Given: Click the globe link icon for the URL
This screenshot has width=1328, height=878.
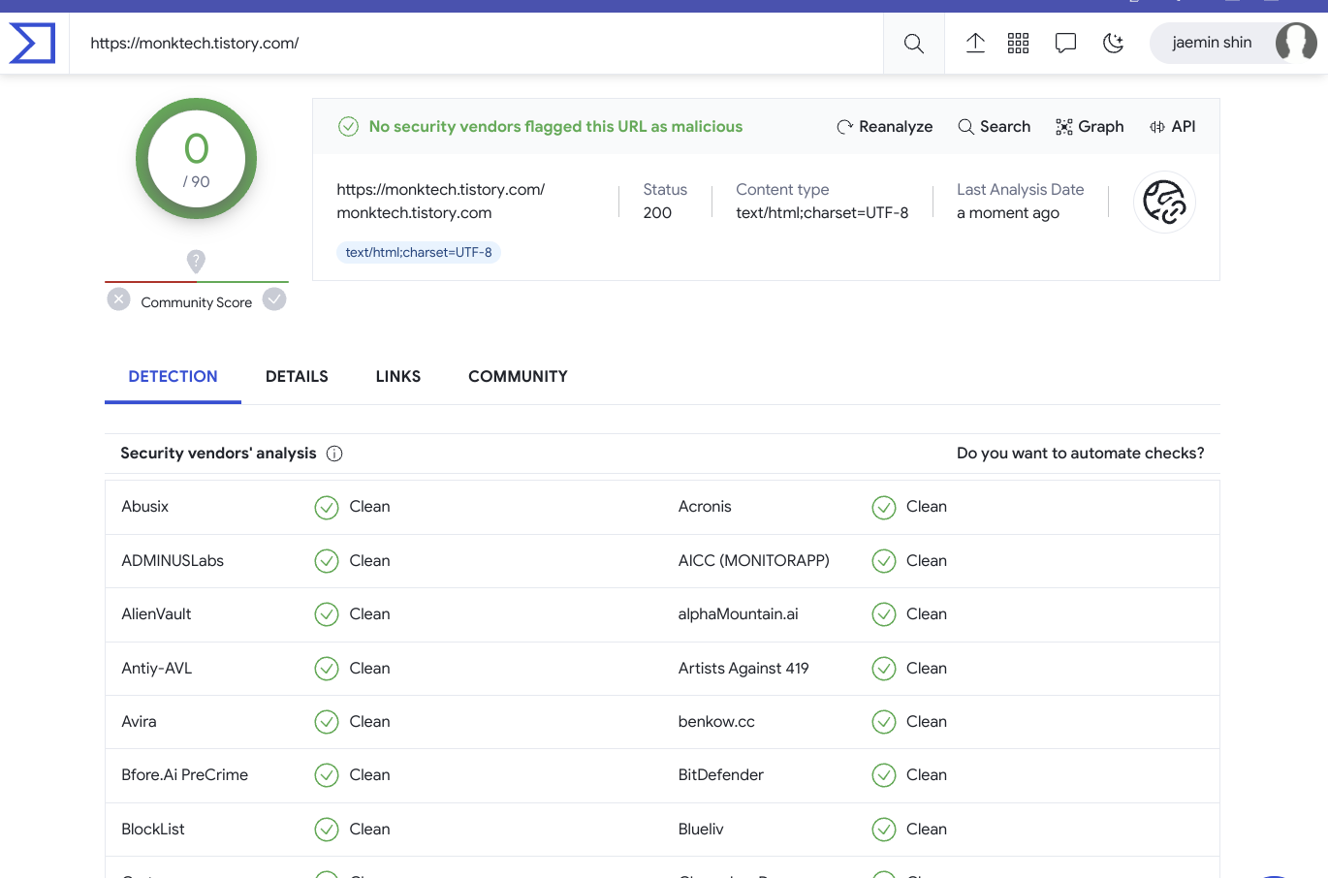Looking at the screenshot, I should tap(1164, 203).
